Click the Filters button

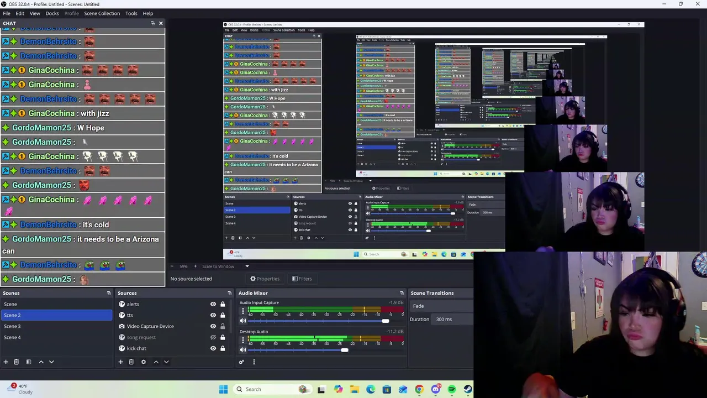pyautogui.click(x=302, y=279)
